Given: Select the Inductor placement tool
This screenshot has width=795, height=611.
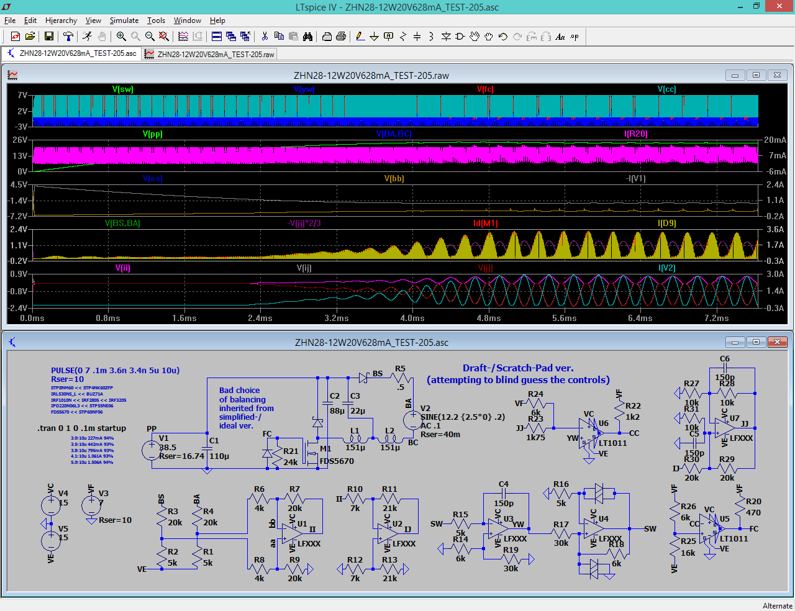Looking at the screenshot, I should click(431, 37).
